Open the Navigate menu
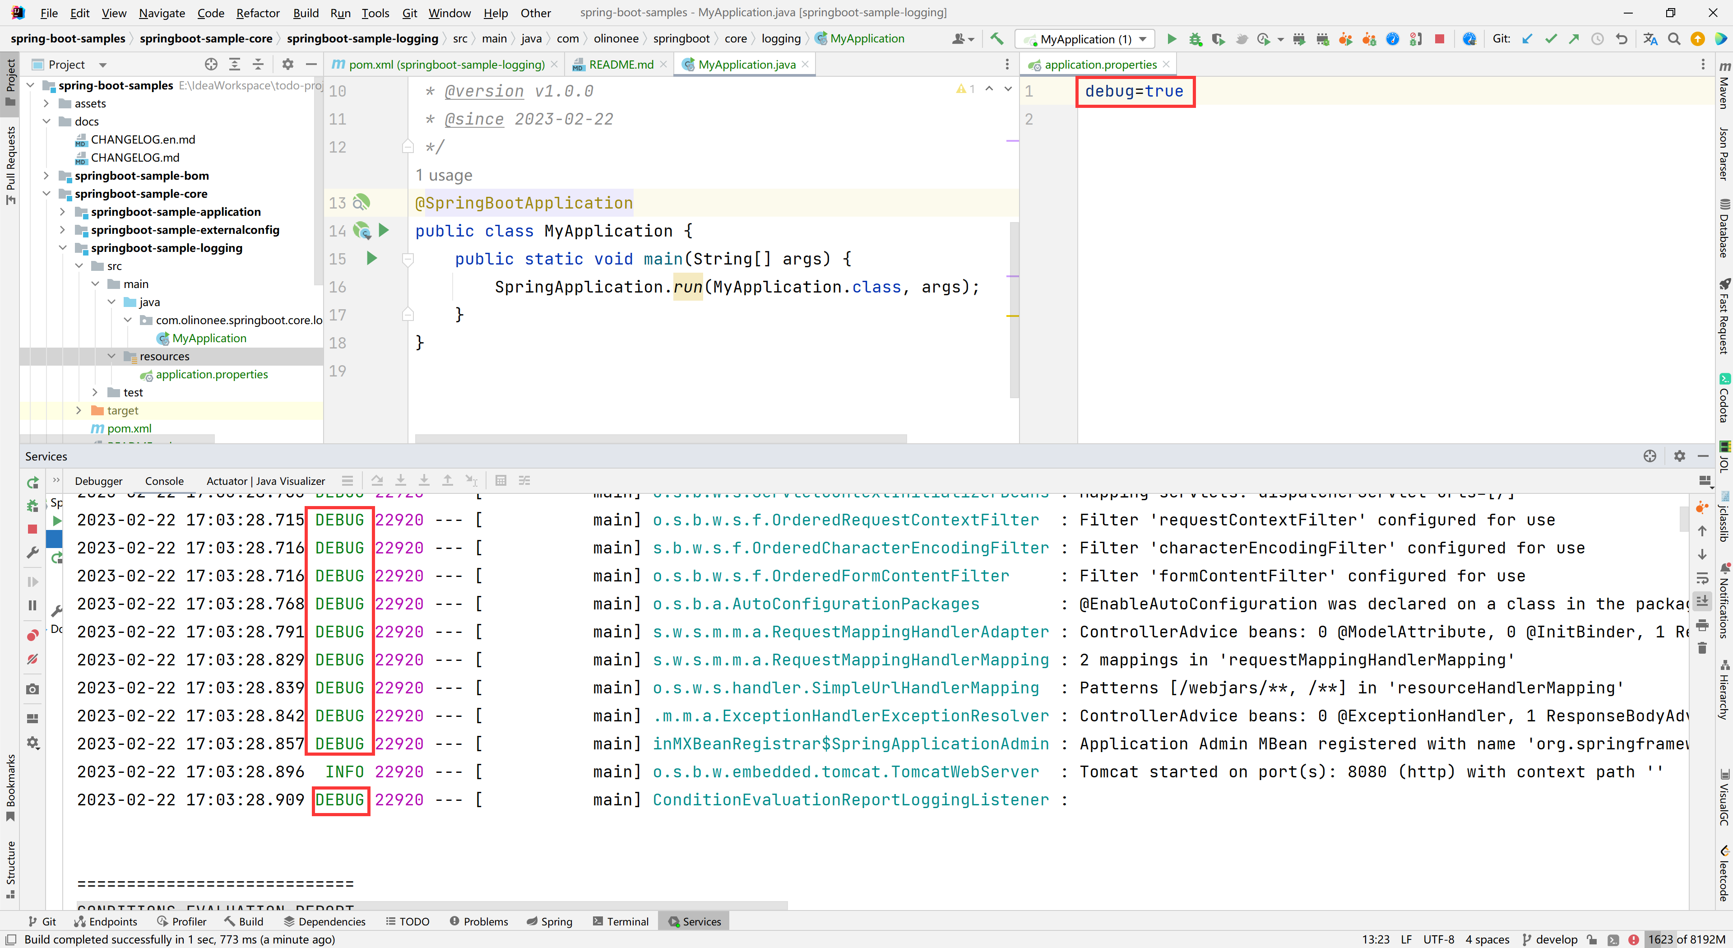Viewport: 1733px width, 948px height. [162, 13]
